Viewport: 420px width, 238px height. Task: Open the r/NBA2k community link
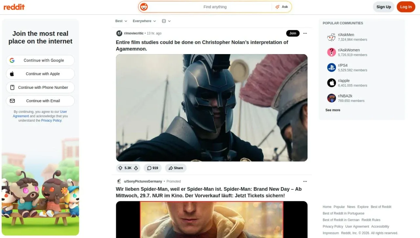click(345, 96)
